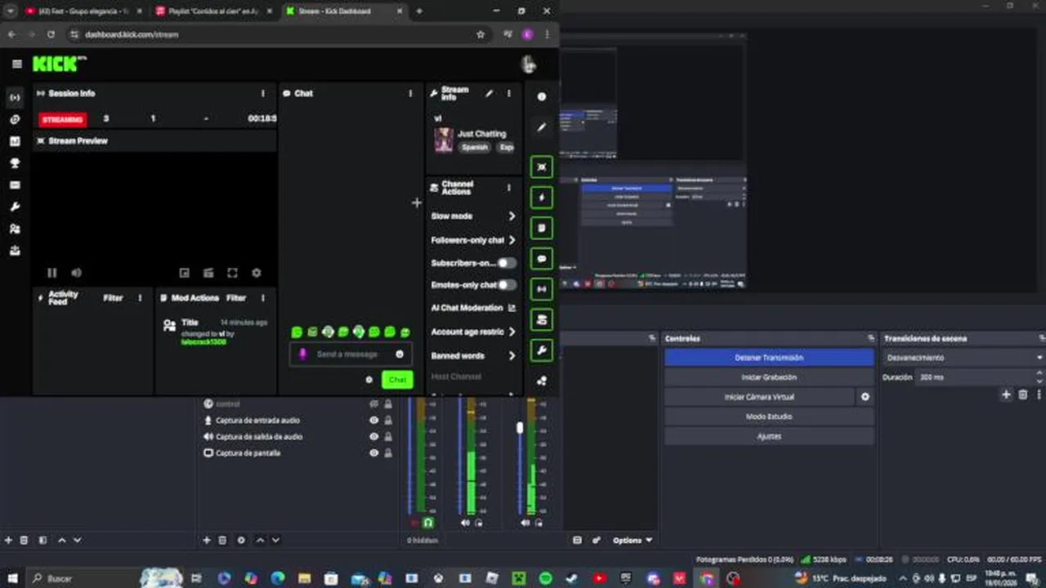Hide Captura de entrada audio source
Screen dimensions: 1046x588
pyautogui.click(x=373, y=420)
